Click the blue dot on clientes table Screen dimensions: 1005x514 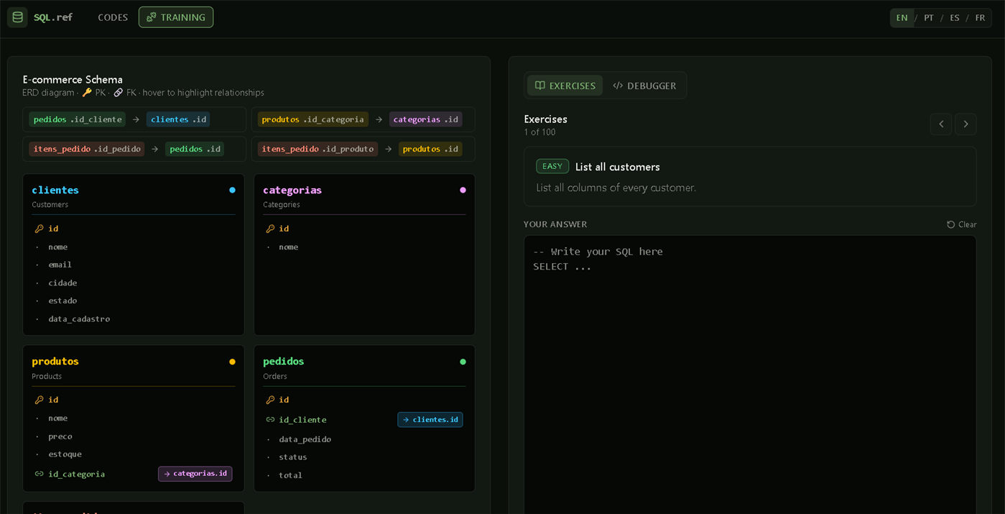coord(232,191)
